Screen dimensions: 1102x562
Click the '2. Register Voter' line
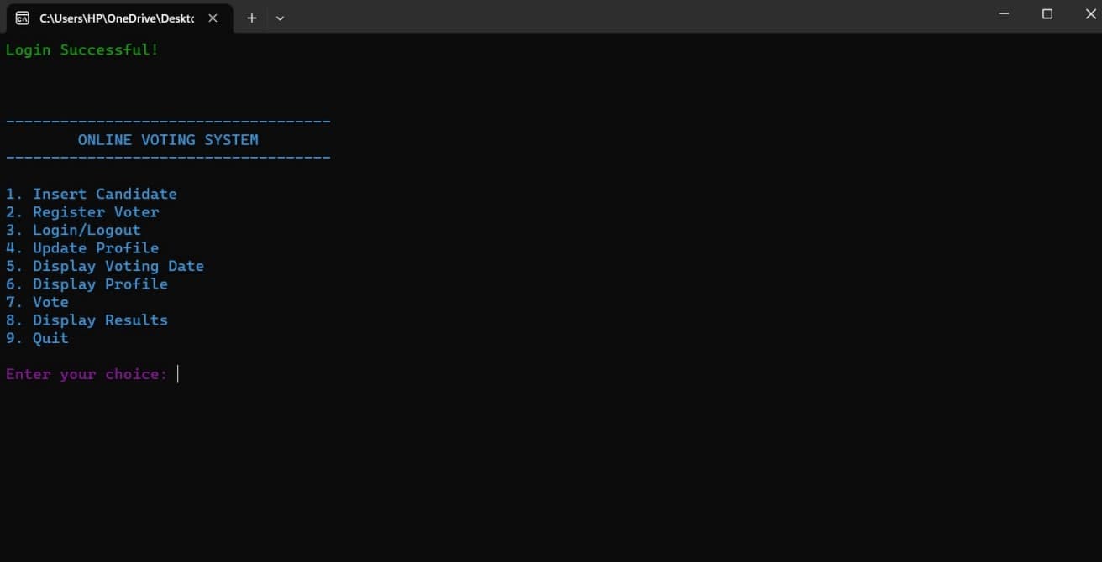coord(82,212)
